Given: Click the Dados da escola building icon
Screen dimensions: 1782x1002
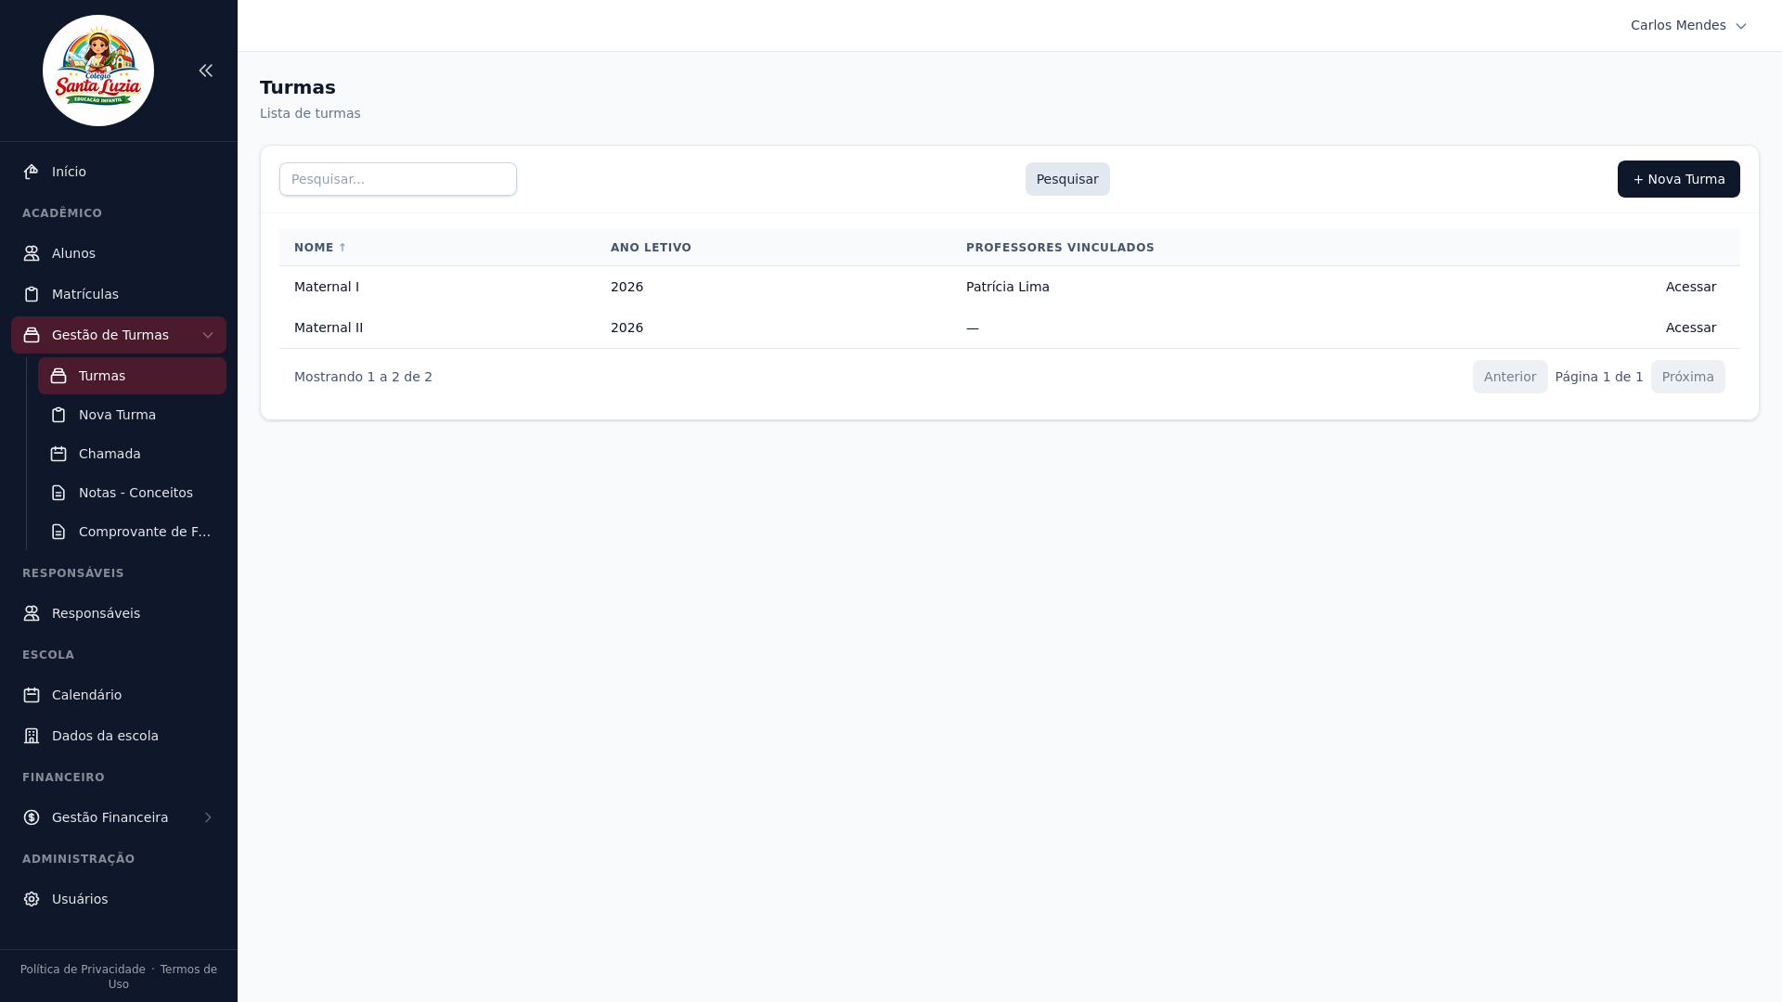Looking at the screenshot, I should tap(32, 736).
